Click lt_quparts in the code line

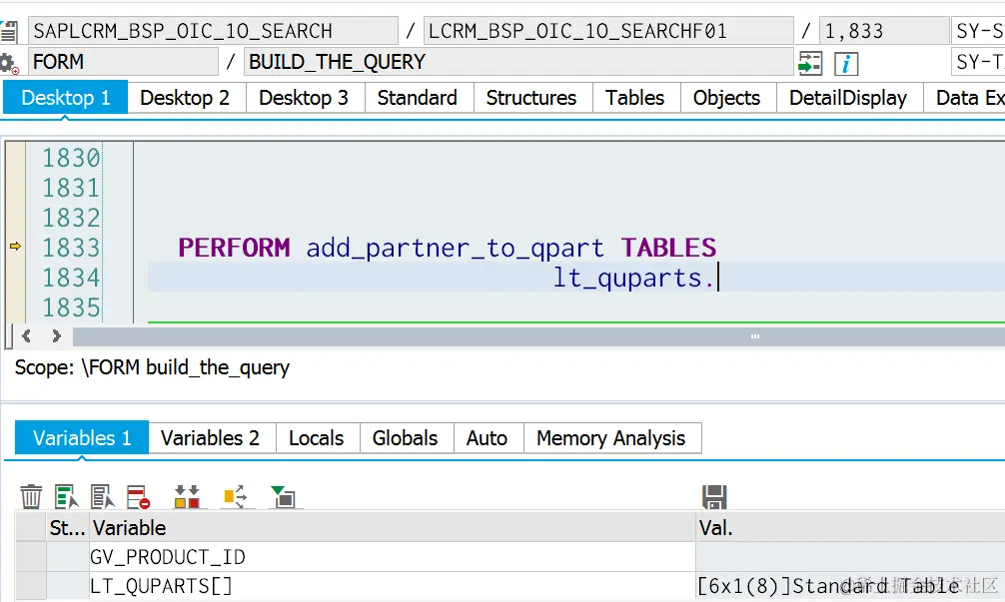coord(627,278)
